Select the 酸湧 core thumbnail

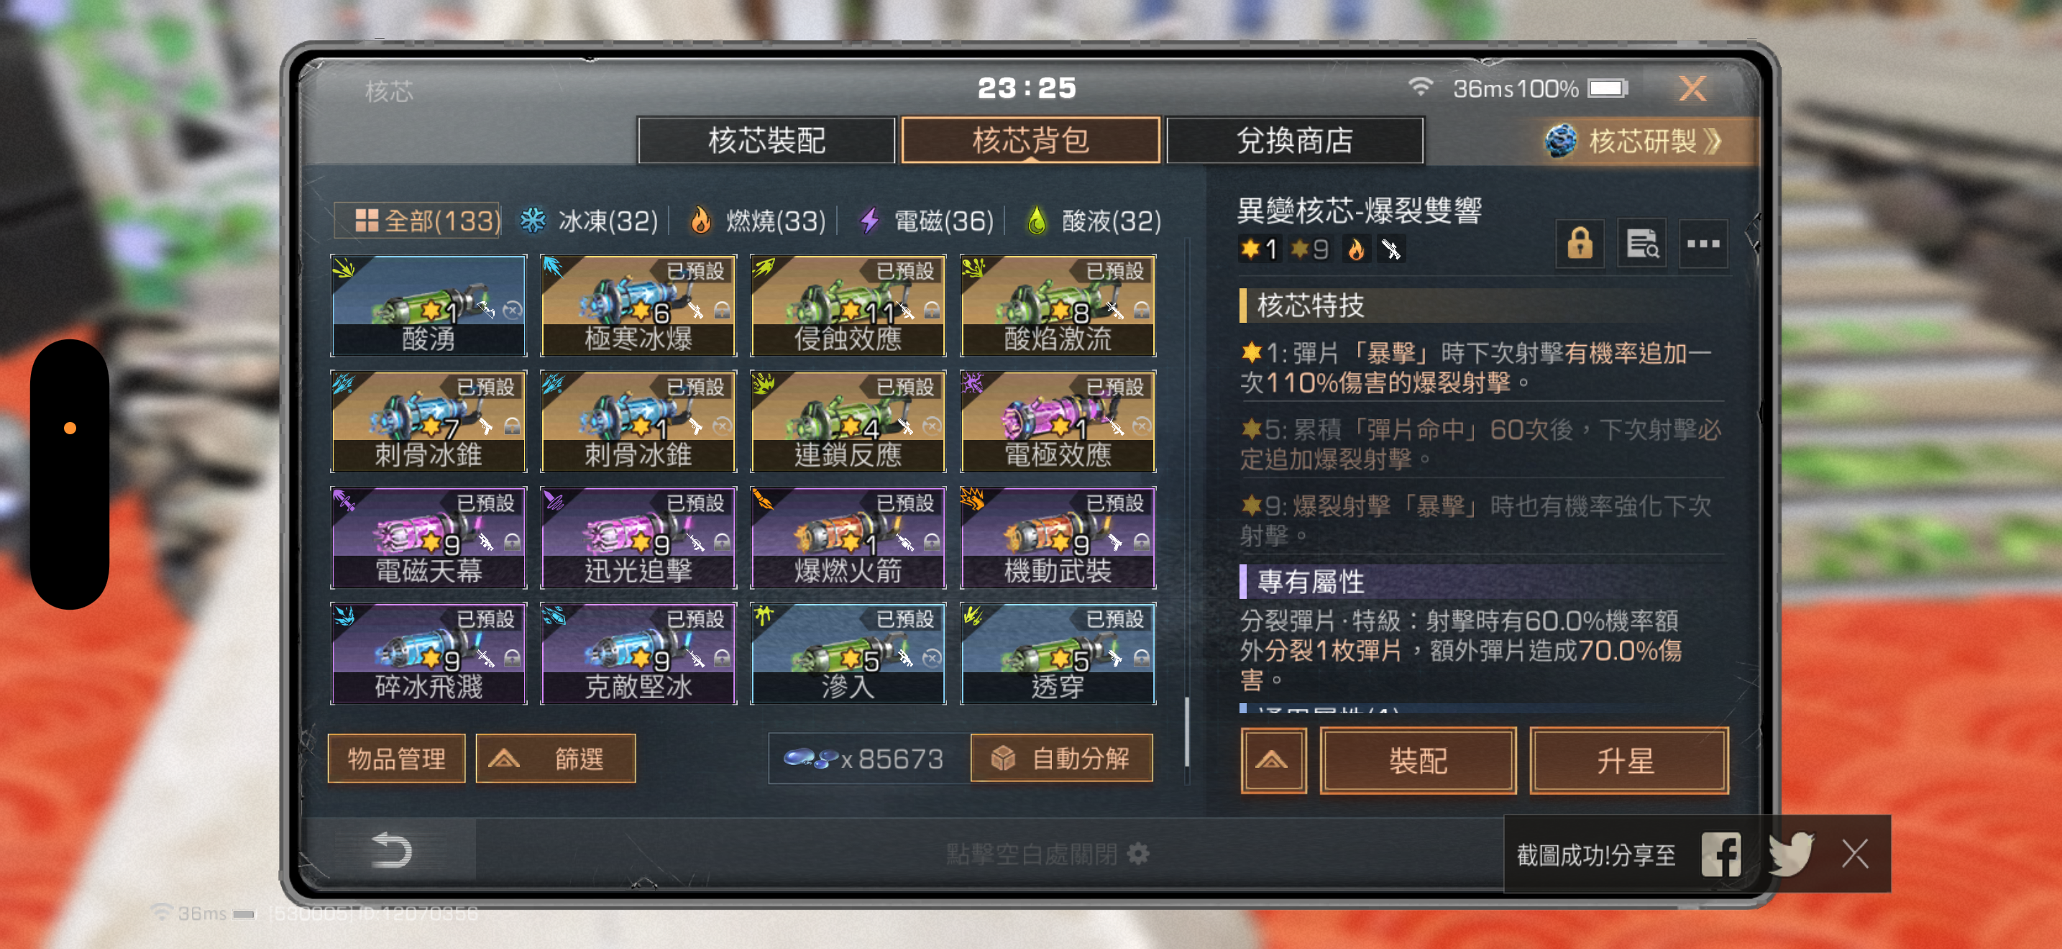click(x=429, y=306)
